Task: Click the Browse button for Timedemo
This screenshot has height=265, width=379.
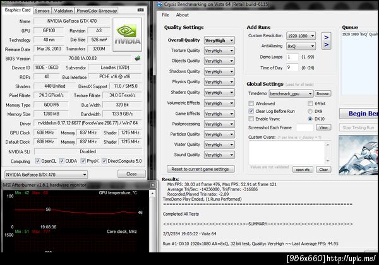Action: (x=323, y=93)
